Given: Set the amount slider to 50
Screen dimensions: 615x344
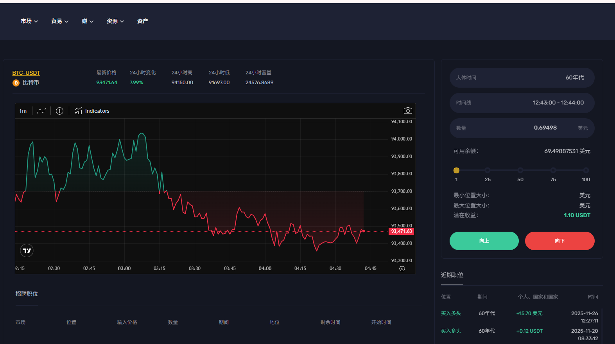Looking at the screenshot, I should click(520, 170).
